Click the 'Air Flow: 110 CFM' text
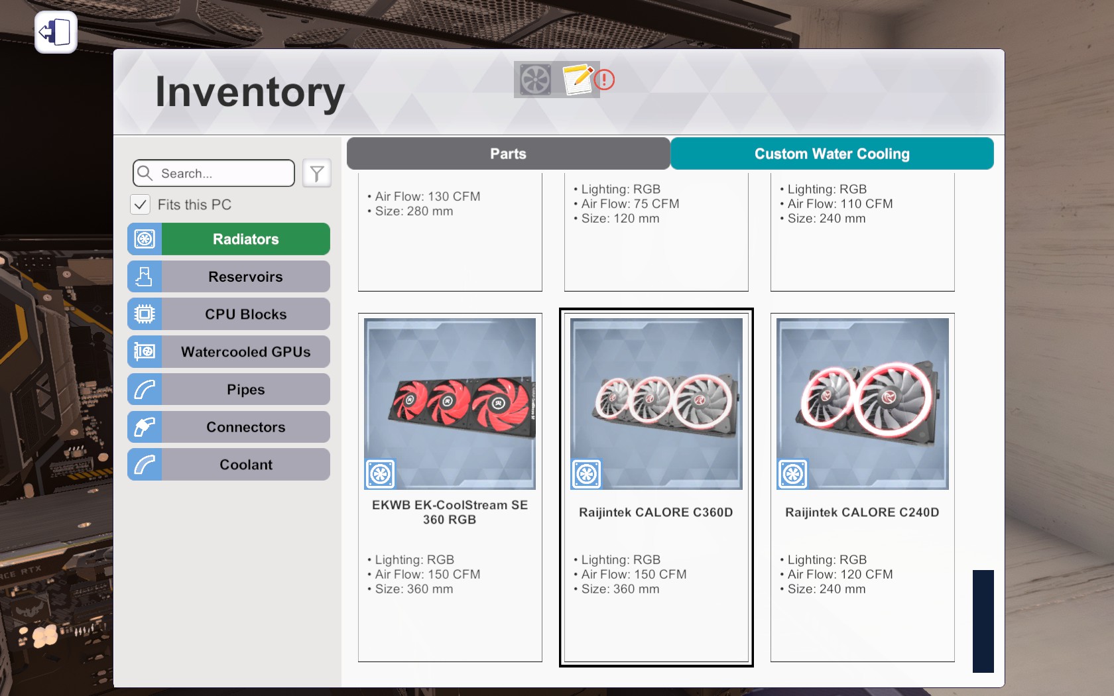Screen dimensions: 1114x696 pyautogui.click(x=840, y=204)
